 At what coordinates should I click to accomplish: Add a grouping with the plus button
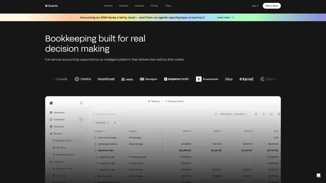coord(115,123)
